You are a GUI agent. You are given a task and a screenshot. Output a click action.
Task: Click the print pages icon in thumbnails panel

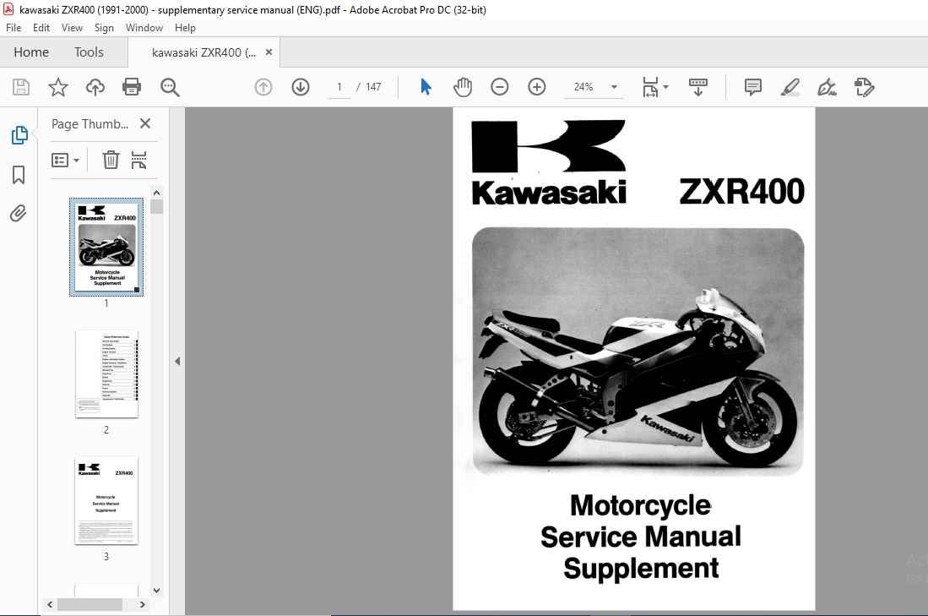(138, 160)
